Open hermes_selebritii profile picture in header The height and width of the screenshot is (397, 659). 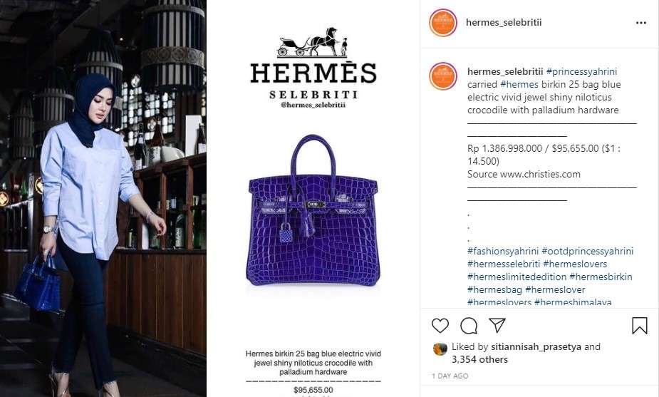(443, 23)
